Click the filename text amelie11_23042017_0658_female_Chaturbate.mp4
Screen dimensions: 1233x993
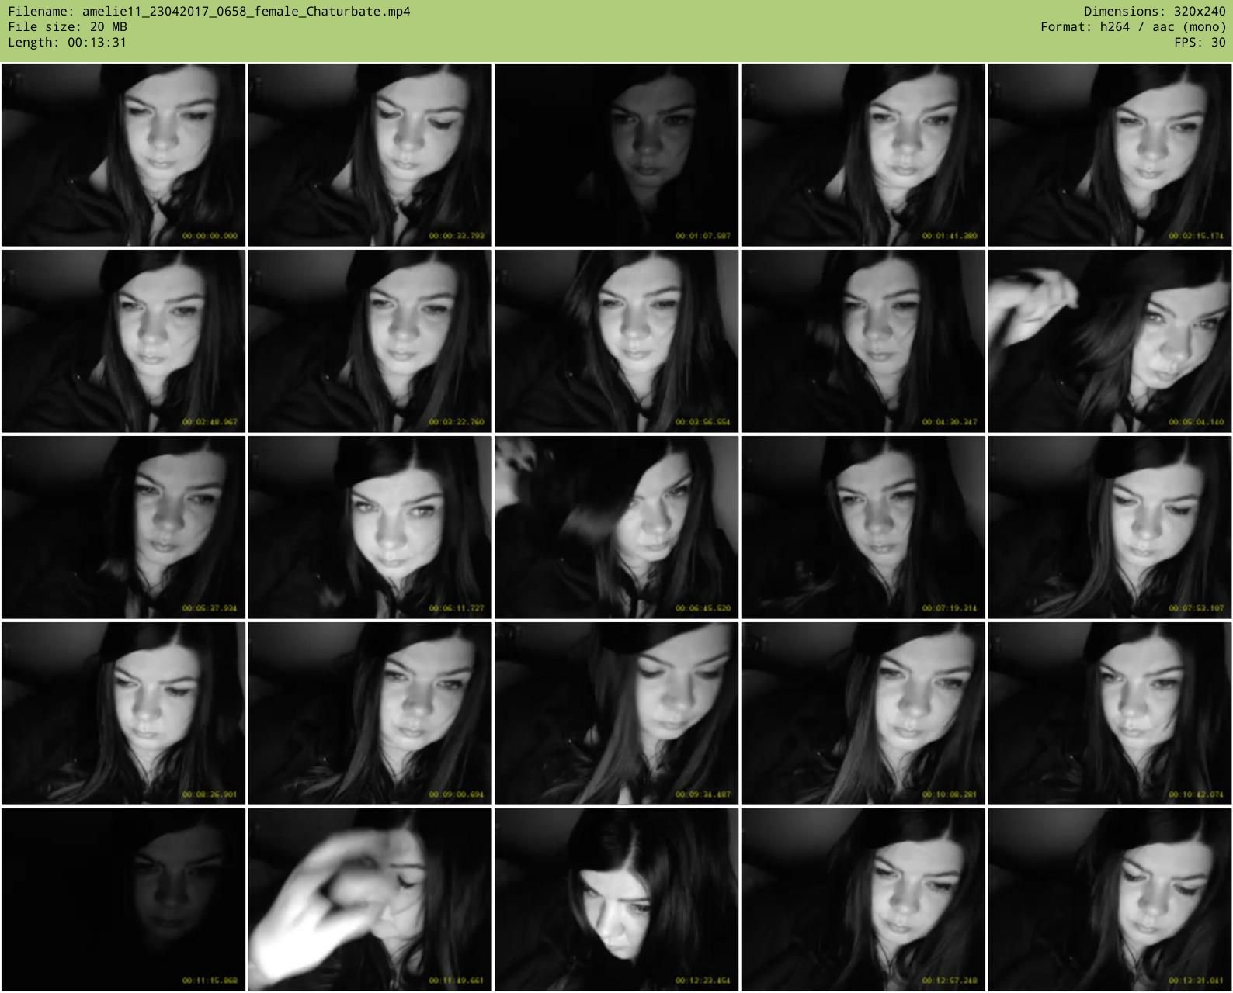click(x=246, y=12)
